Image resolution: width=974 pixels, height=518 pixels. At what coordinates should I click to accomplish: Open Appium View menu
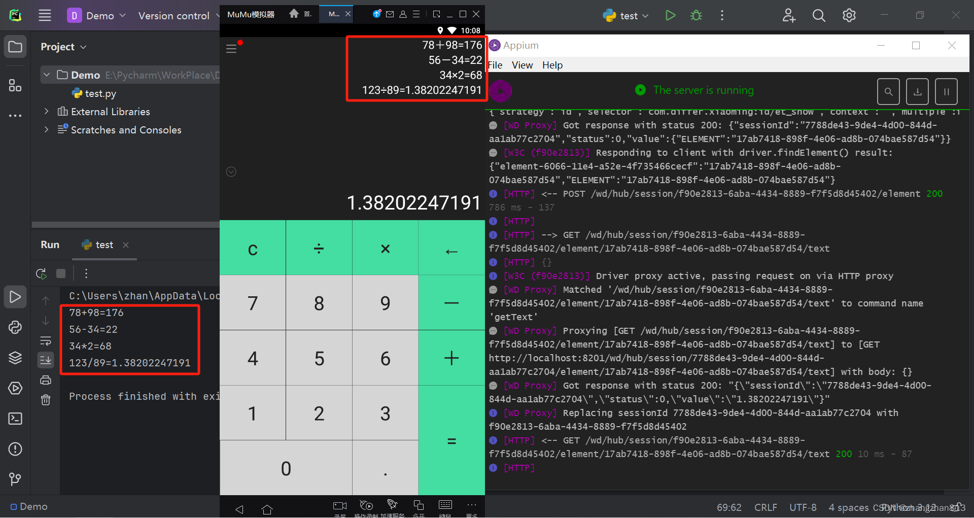pos(522,65)
